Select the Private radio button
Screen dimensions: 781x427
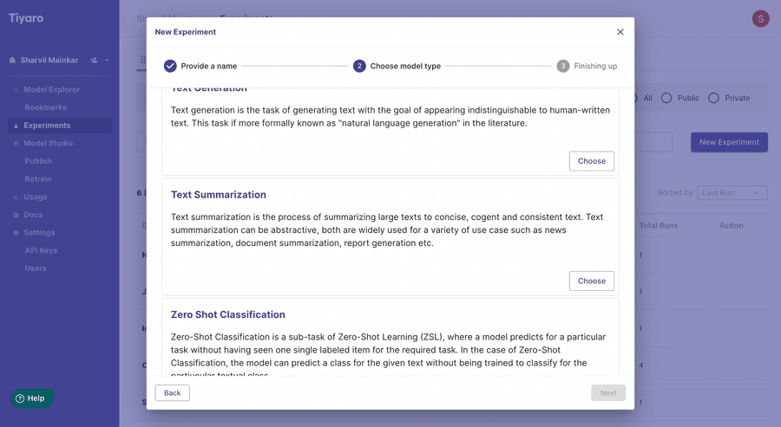click(x=714, y=98)
